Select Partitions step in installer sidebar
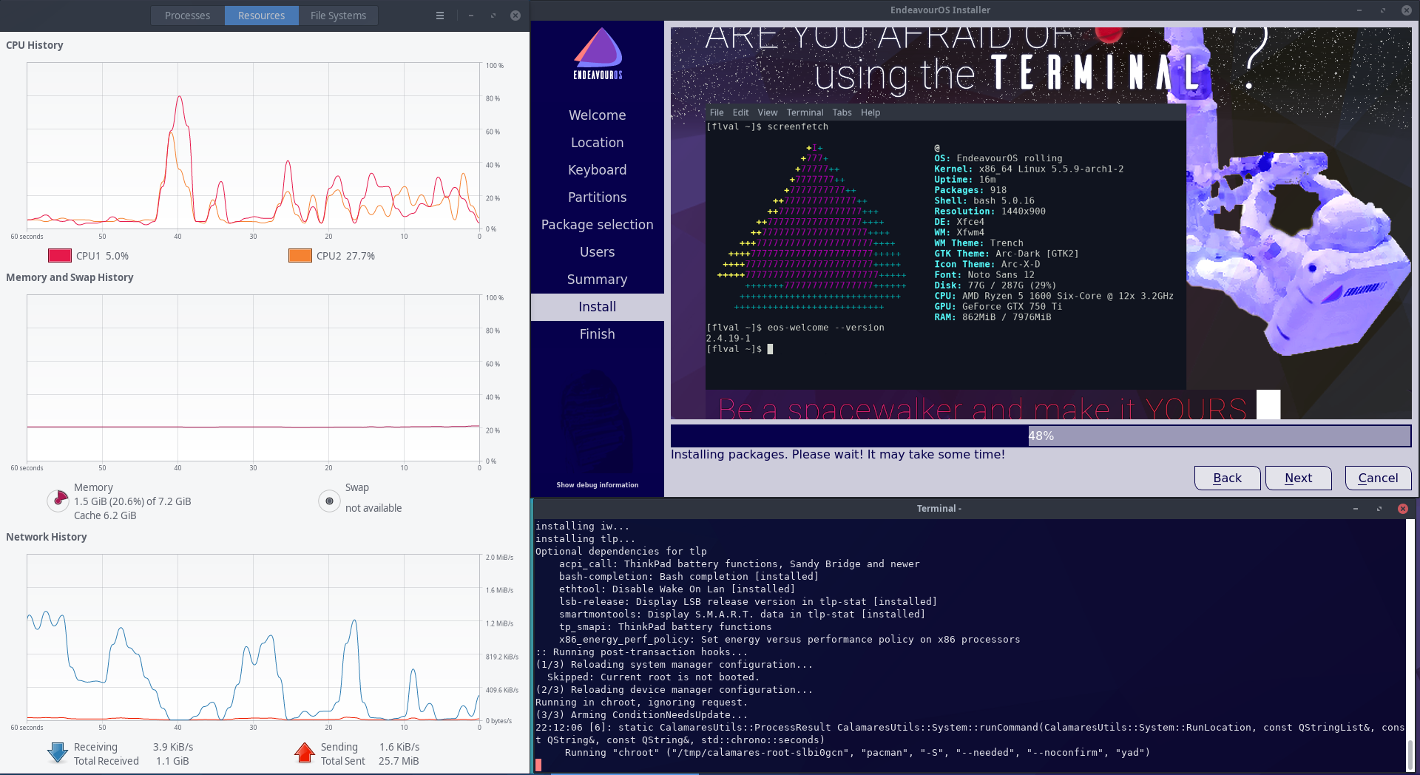The height and width of the screenshot is (775, 1420). [598, 197]
